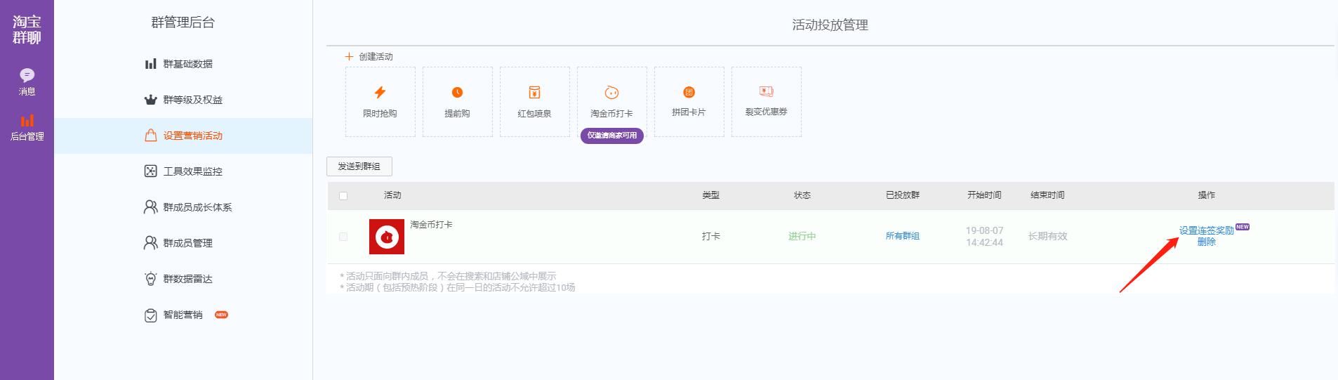This screenshot has width=1338, height=380.
Task: Click the 操作 column header
Action: (1206, 195)
